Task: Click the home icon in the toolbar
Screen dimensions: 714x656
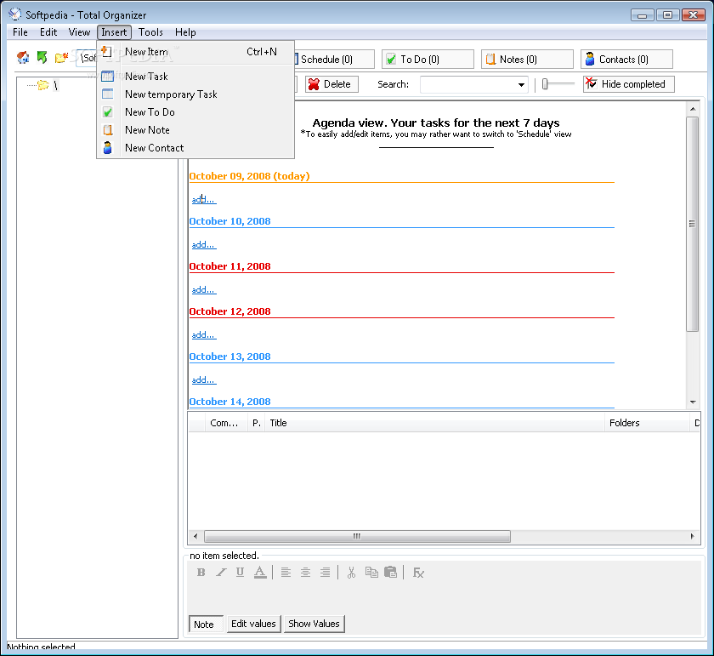Action: click(23, 58)
